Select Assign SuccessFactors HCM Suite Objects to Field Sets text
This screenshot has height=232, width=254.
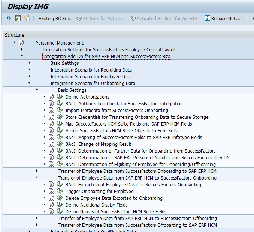pyautogui.click(x=121, y=130)
